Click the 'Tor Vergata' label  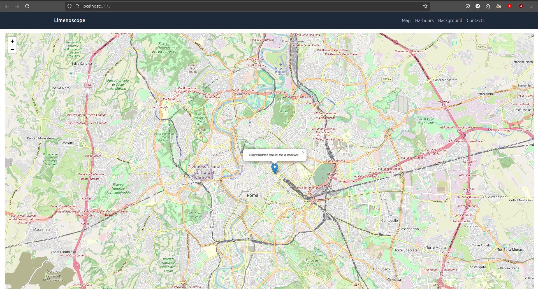tap(477, 267)
